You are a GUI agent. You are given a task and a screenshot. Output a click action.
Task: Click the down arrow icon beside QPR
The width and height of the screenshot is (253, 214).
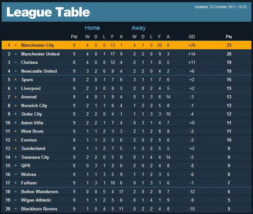[16, 165]
